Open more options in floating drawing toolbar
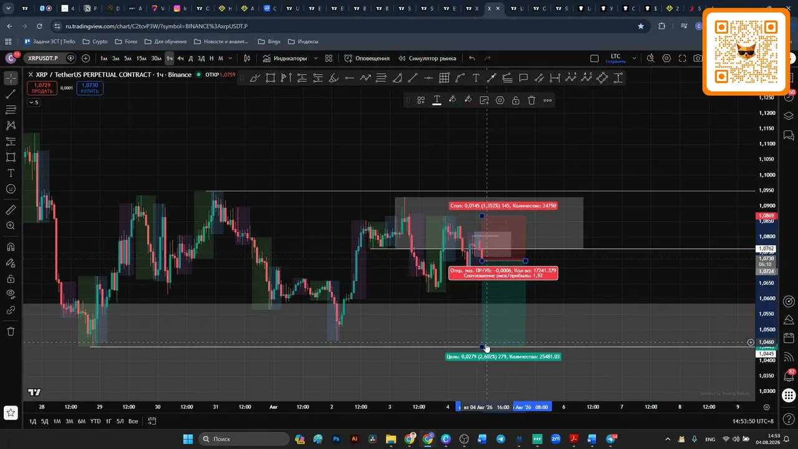The height and width of the screenshot is (449, 798). point(547,100)
